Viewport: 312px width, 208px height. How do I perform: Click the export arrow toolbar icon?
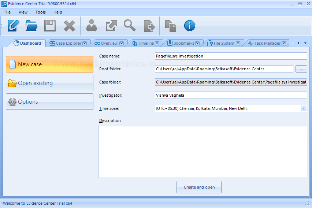(111, 26)
